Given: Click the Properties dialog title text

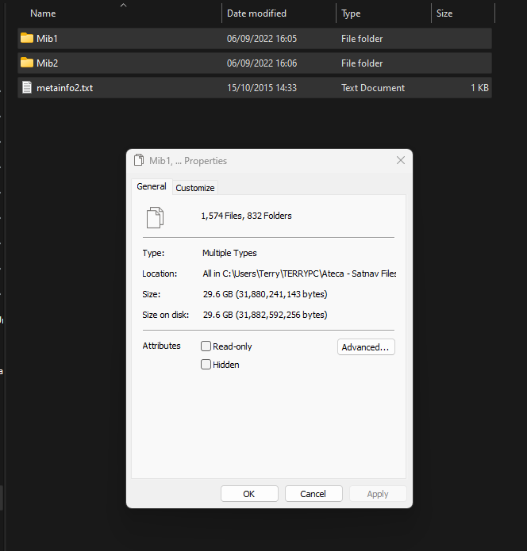Looking at the screenshot, I should [188, 161].
